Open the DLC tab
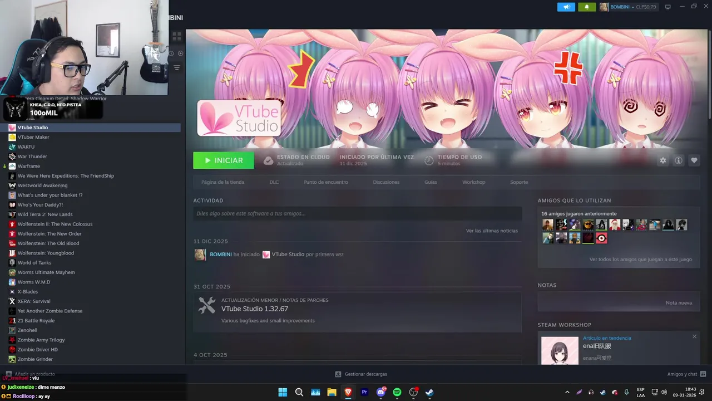Image resolution: width=712 pixels, height=401 pixels. coord(274,182)
